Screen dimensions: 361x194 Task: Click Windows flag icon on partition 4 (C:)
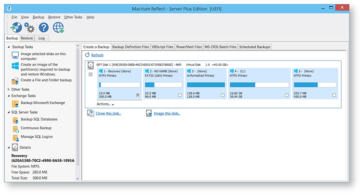pyautogui.click(x=232, y=71)
